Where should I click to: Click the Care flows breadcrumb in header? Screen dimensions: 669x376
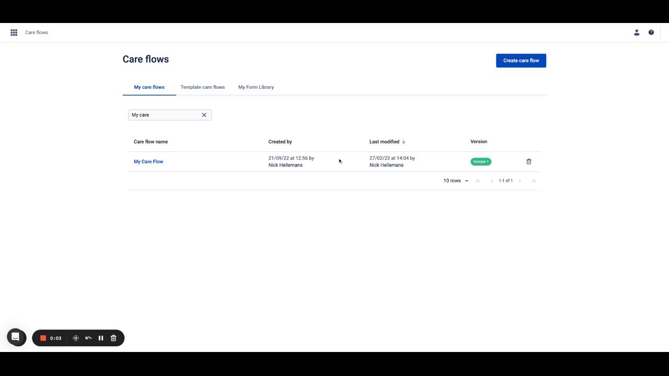[x=37, y=32]
